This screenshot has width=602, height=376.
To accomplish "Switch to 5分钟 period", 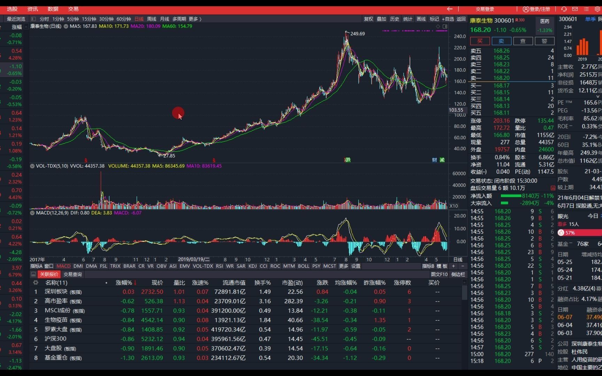I will (x=73, y=19).
